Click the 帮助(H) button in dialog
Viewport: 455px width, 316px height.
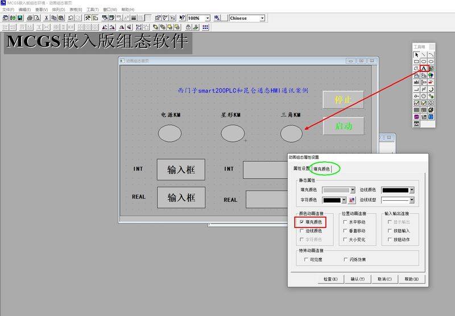point(411,279)
